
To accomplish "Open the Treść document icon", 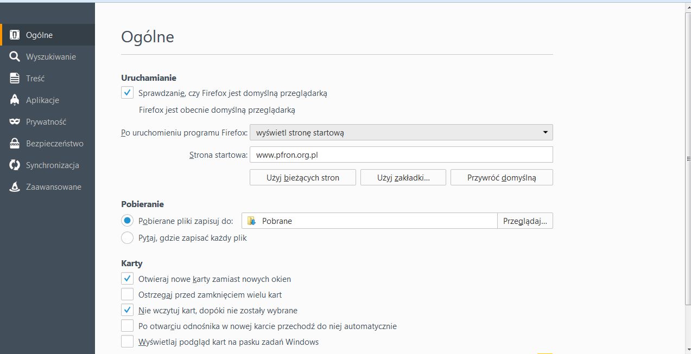I will pos(15,79).
